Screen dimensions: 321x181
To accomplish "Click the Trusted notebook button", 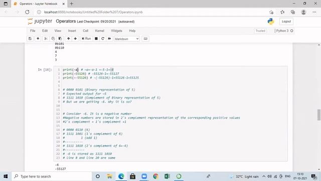I will (260, 31).
